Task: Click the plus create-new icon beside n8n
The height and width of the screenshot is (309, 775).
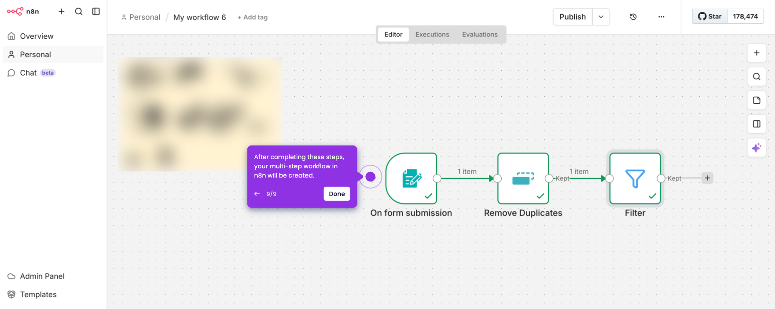Action: (62, 11)
